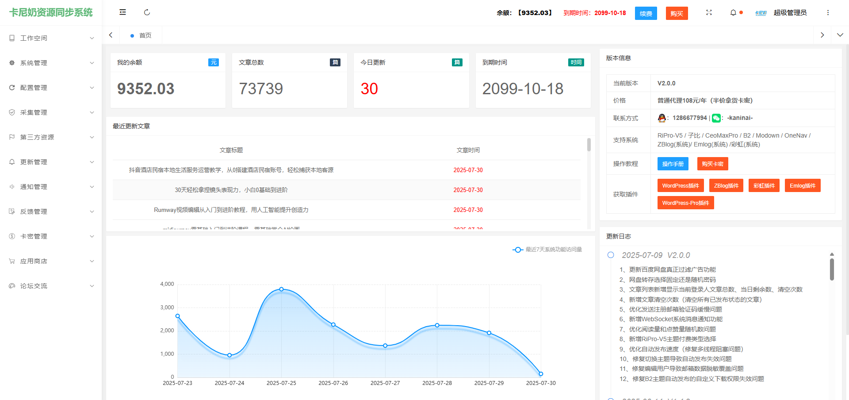Click the WeChat contact icon
This screenshot has width=849, height=400.
(716, 118)
